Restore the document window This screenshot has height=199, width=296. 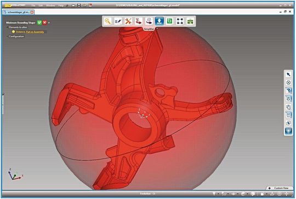pos(285,11)
